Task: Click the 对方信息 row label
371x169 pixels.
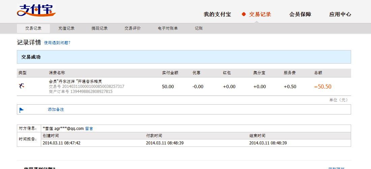Action: pos(28,128)
